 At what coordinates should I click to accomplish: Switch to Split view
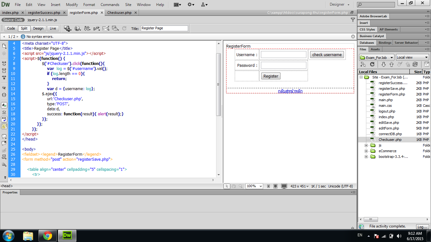tap(24, 28)
